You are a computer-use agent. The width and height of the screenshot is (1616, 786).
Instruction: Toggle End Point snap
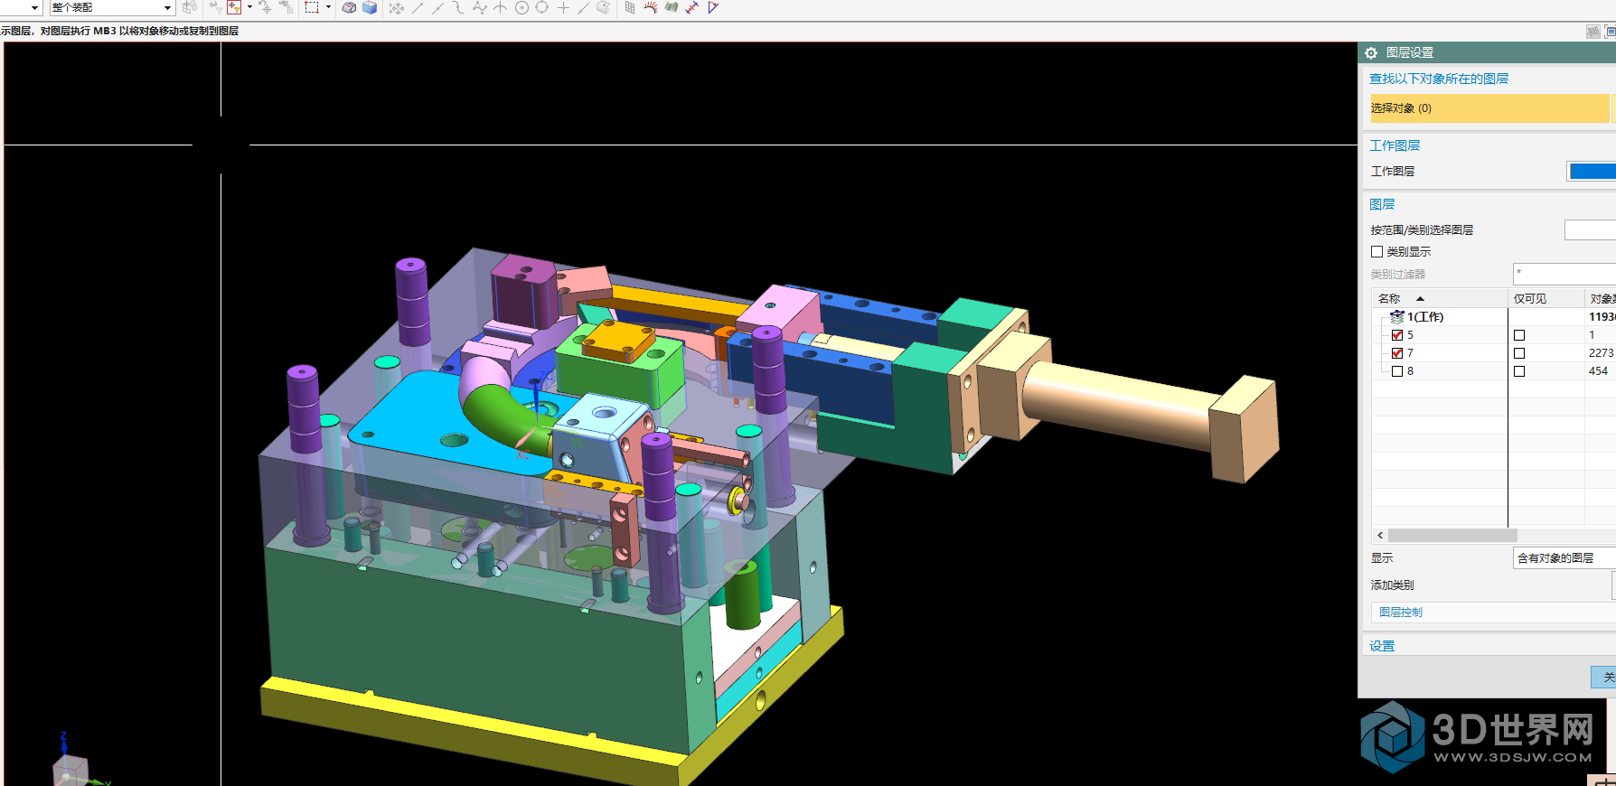418,7
